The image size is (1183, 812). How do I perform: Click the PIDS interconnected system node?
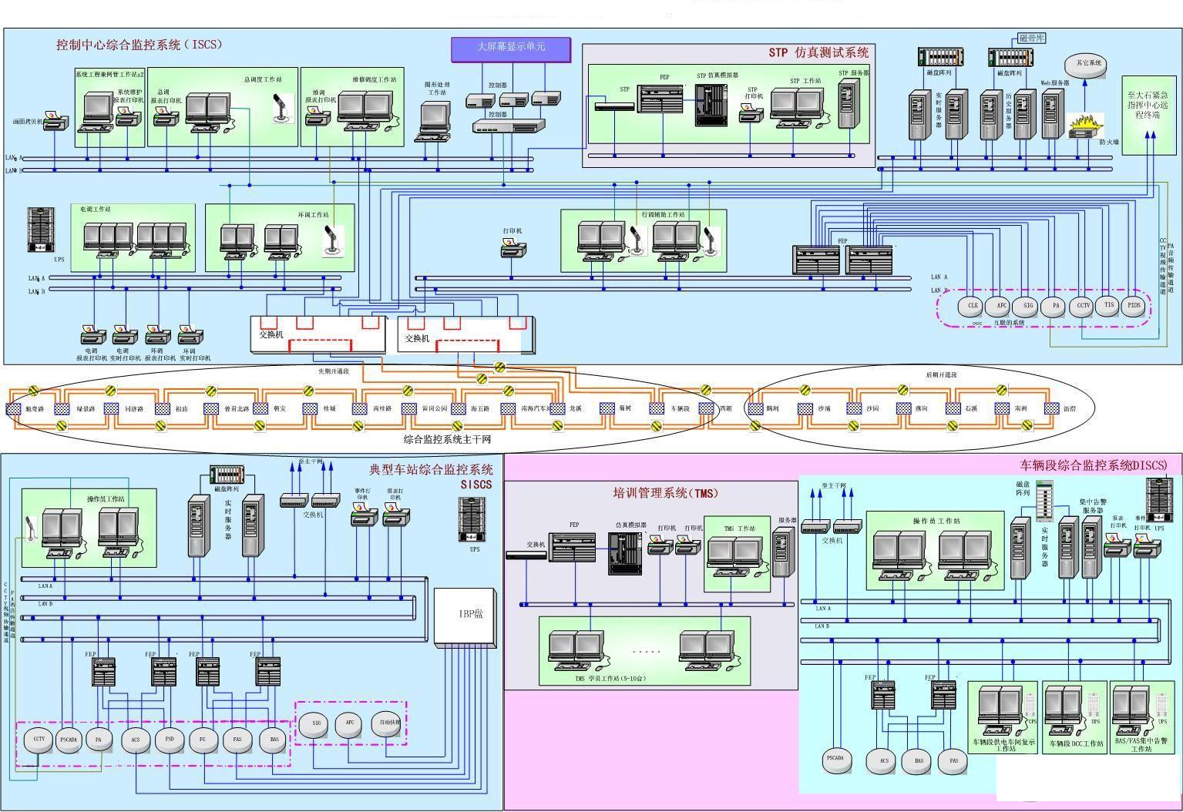coord(1133,305)
